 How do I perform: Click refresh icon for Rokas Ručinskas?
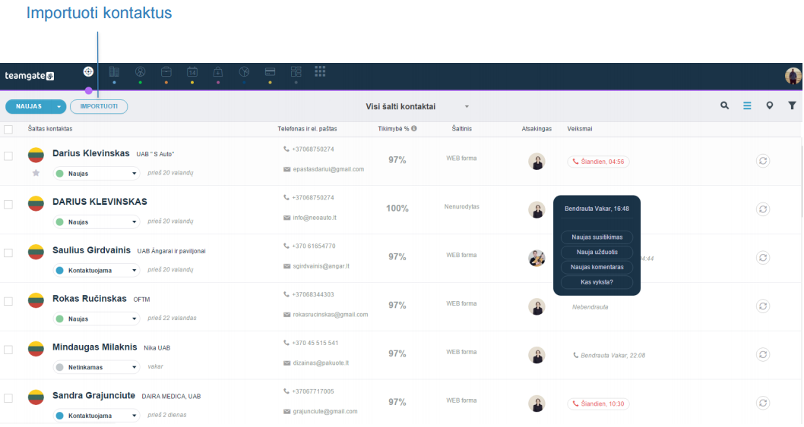point(763,306)
